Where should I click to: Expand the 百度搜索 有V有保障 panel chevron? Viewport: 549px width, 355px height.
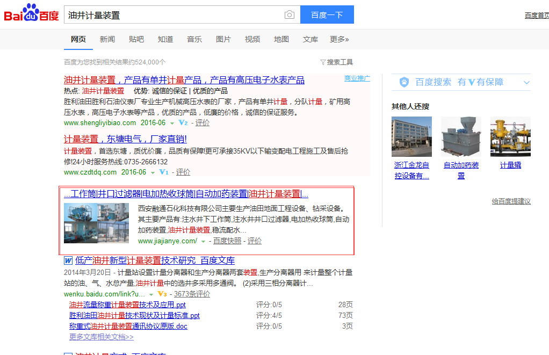coord(526,83)
